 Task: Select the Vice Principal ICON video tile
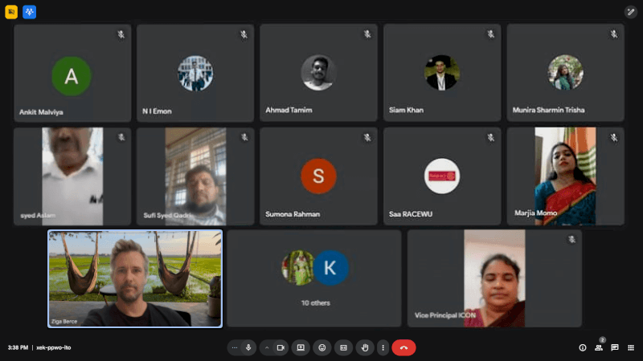click(x=494, y=278)
